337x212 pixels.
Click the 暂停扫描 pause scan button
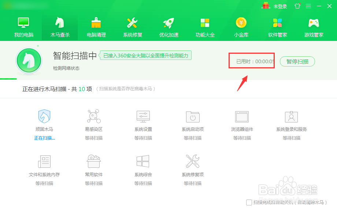[297, 61]
